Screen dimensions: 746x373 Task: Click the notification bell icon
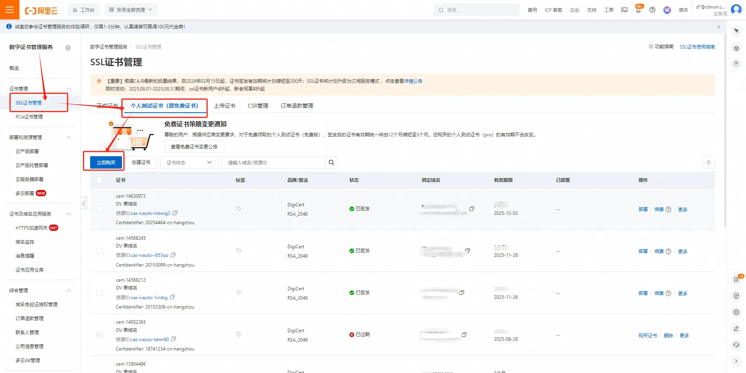point(638,10)
